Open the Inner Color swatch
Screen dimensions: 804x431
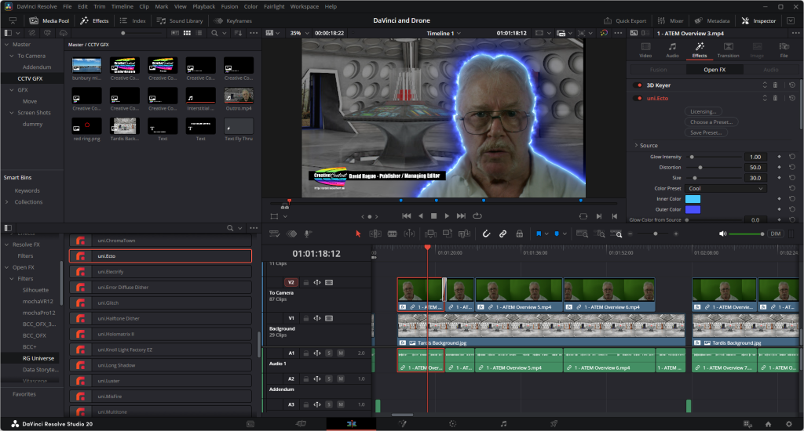[x=693, y=199]
